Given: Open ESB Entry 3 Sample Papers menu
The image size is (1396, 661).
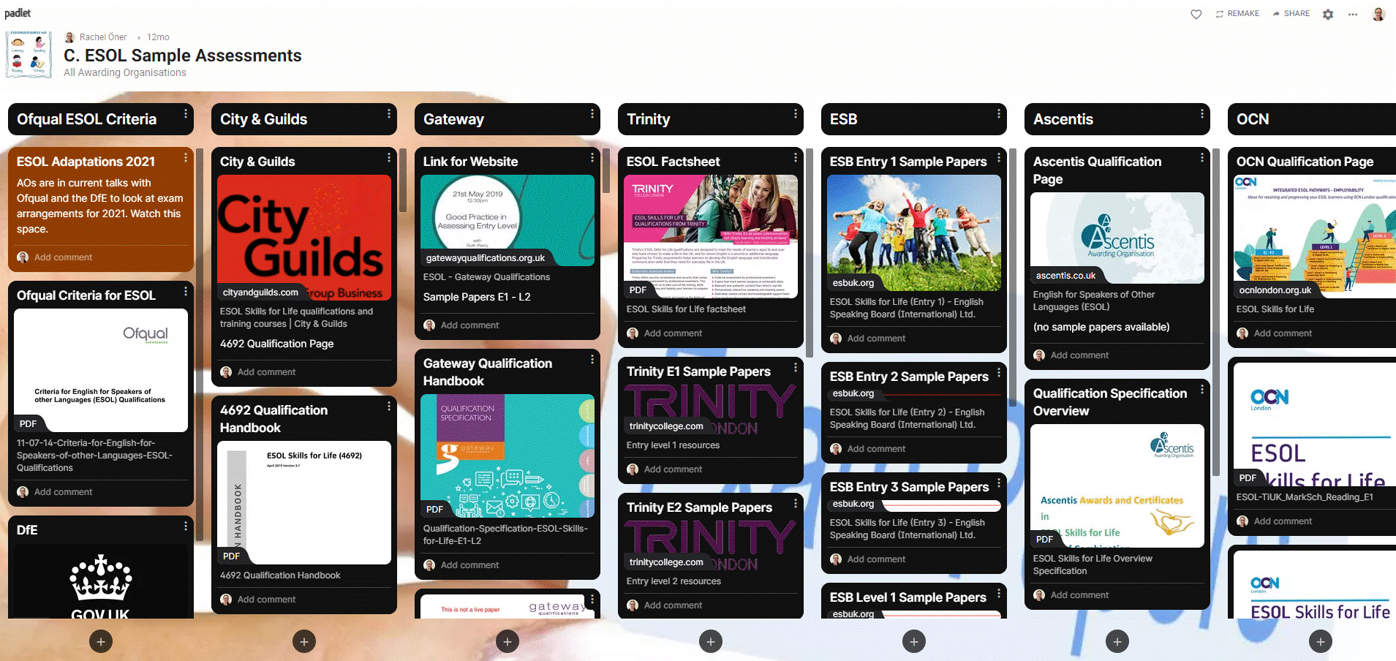Looking at the screenshot, I should click(x=999, y=483).
